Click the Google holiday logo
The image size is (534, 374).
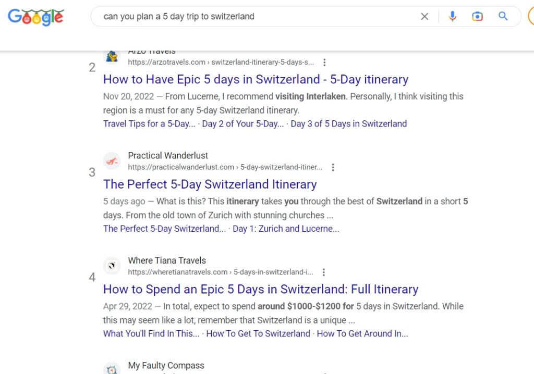pos(36,17)
